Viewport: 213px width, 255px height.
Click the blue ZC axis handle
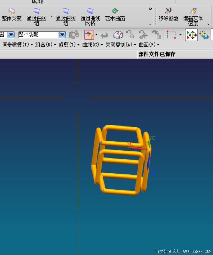(x=149, y=161)
